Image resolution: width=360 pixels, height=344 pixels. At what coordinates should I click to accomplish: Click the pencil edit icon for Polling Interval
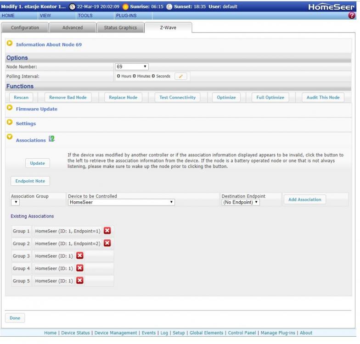click(x=180, y=76)
